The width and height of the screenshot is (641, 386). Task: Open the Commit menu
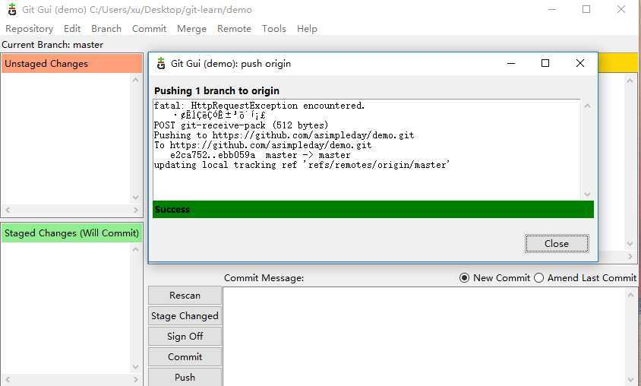pyautogui.click(x=149, y=29)
